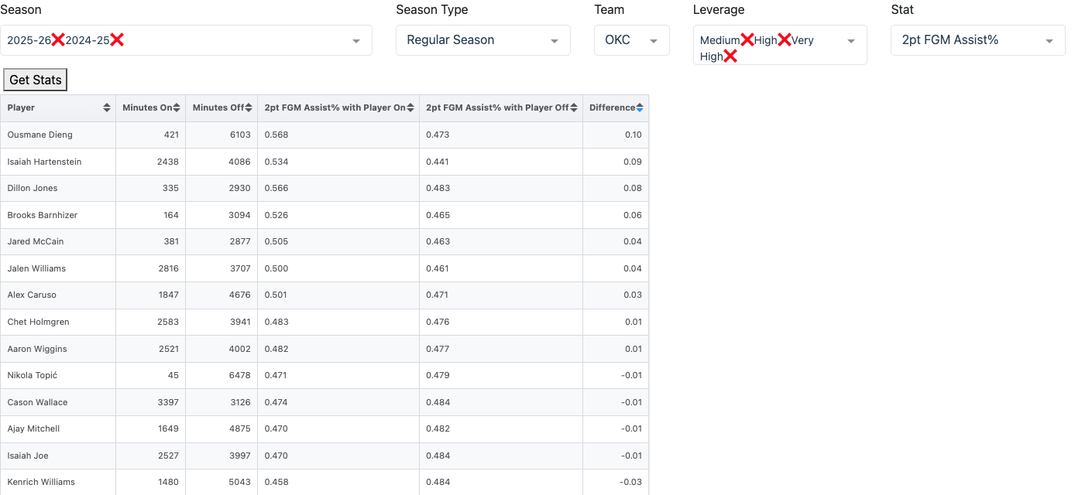
Task: Select Nikola Topić player name
Action: [33, 375]
